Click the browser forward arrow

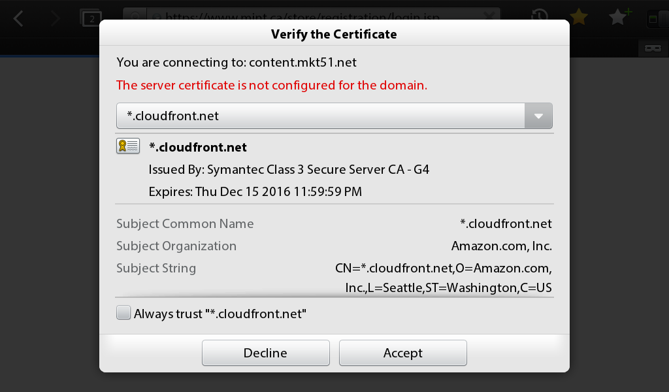click(55, 18)
